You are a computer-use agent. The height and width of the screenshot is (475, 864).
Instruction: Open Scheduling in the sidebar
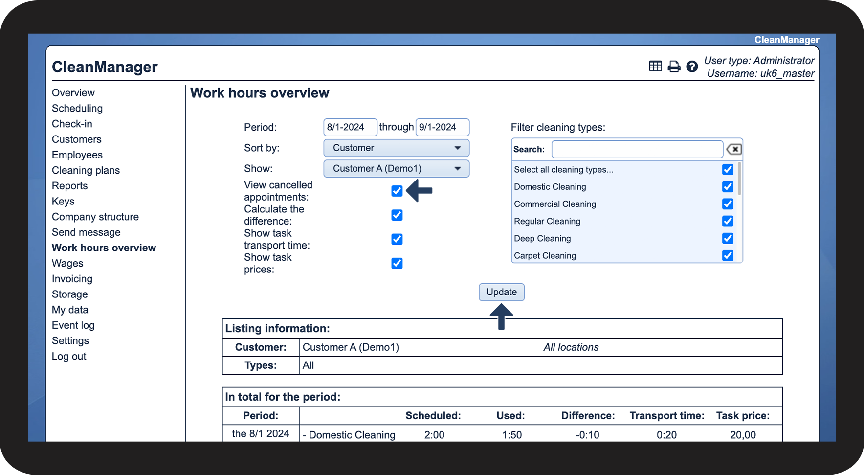click(x=77, y=109)
